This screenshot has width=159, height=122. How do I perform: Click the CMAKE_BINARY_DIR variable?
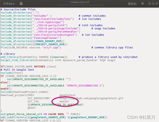pos(48,41)
